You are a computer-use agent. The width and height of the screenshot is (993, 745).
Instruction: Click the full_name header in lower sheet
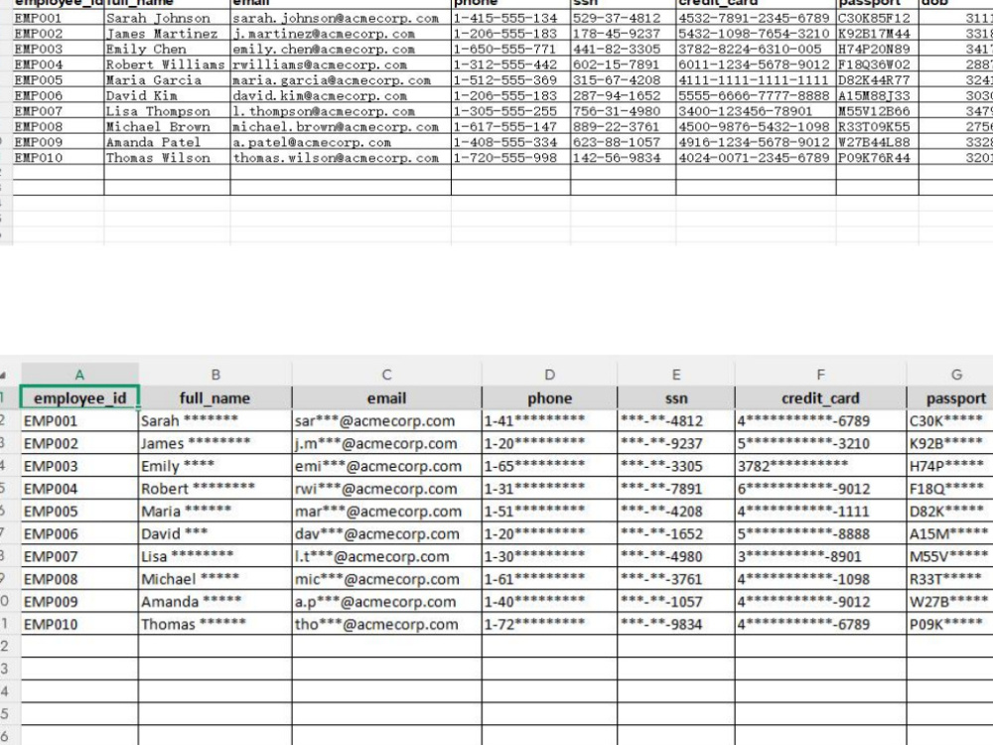click(215, 398)
